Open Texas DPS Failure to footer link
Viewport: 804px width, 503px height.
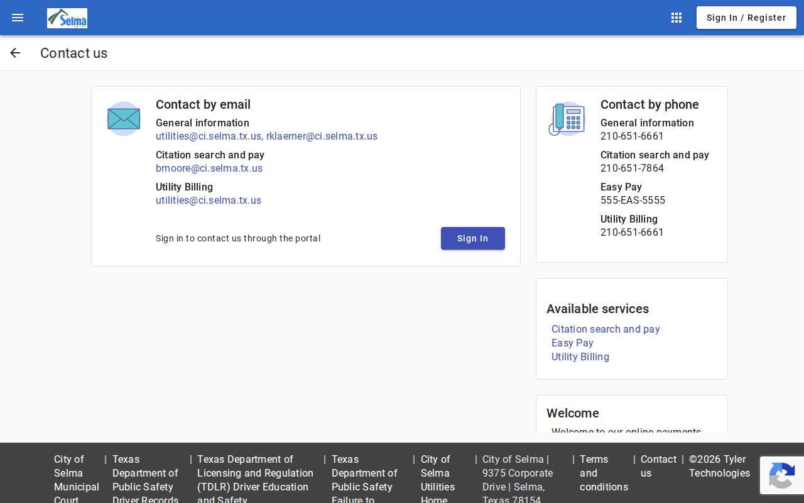coord(364,479)
